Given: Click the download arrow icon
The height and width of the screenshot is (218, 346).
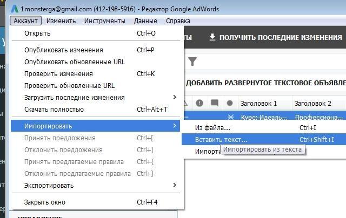Looking at the screenshot, I should coord(212,37).
